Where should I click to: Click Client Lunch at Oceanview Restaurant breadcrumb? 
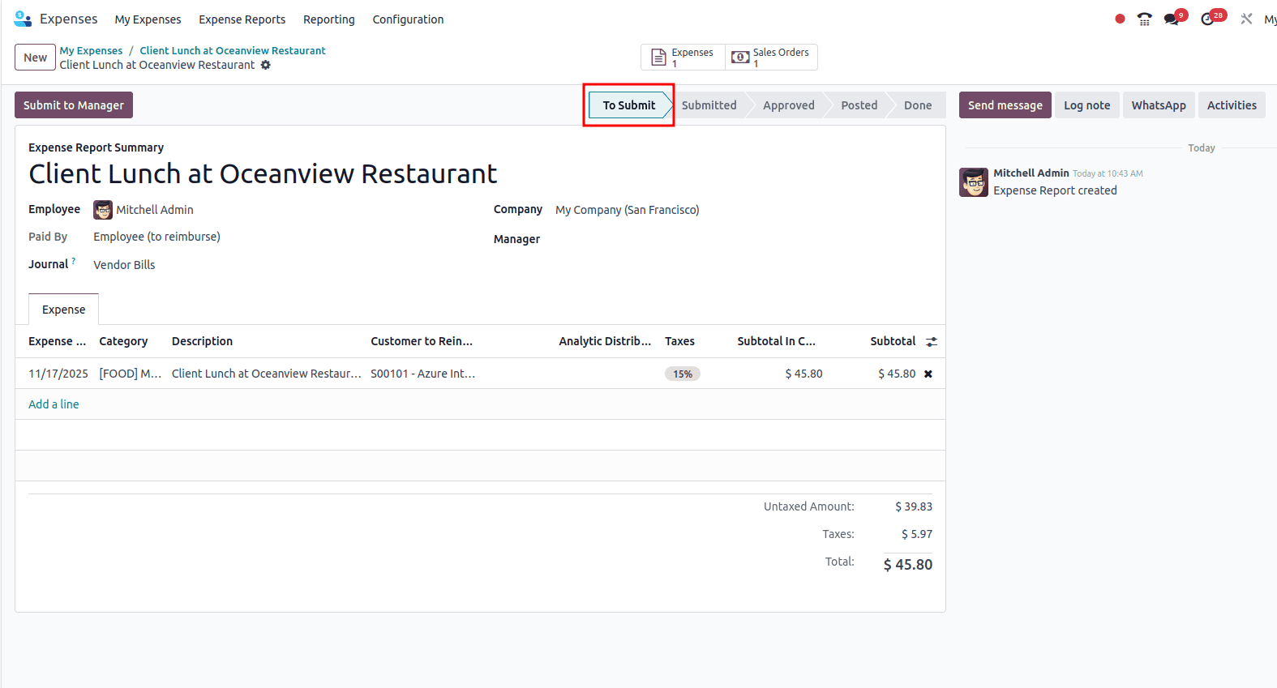tap(233, 50)
